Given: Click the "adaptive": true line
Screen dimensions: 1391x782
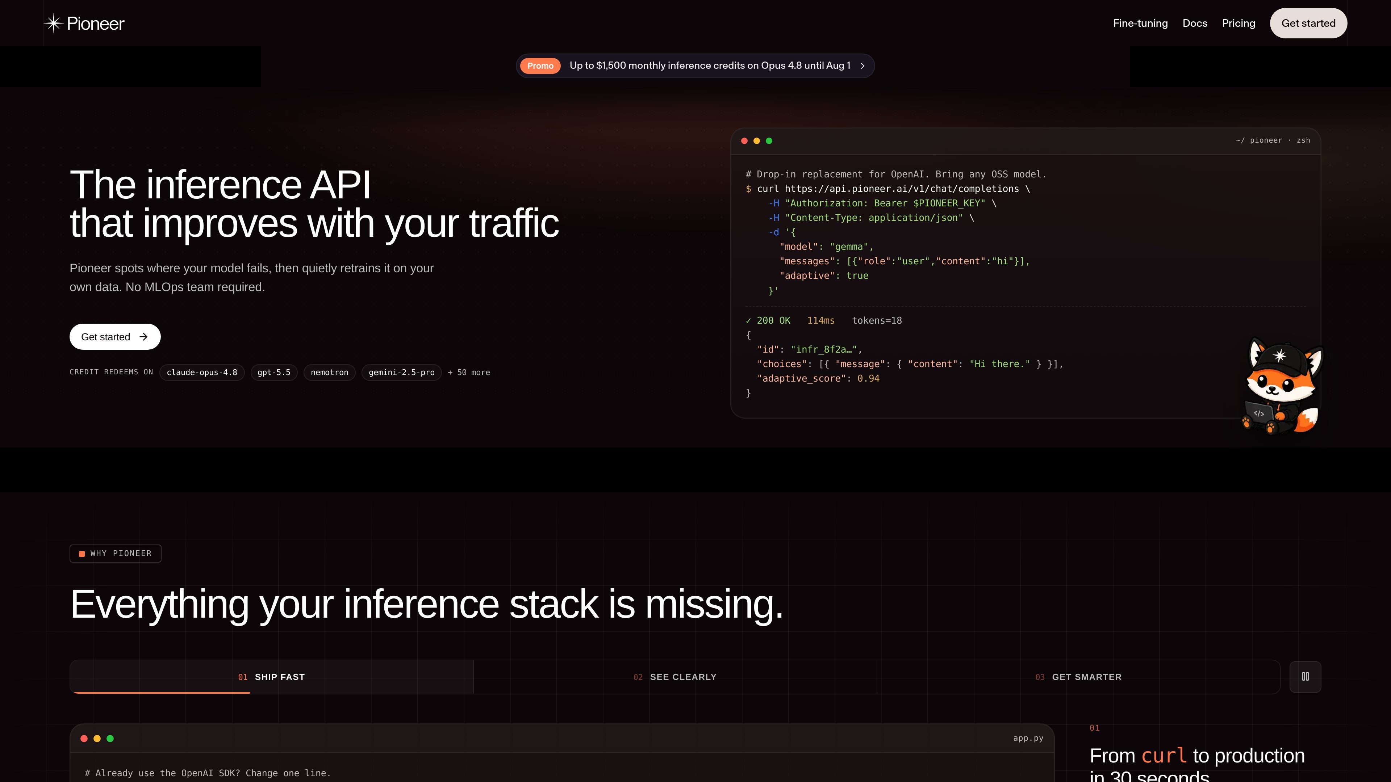Looking at the screenshot, I should (824, 276).
